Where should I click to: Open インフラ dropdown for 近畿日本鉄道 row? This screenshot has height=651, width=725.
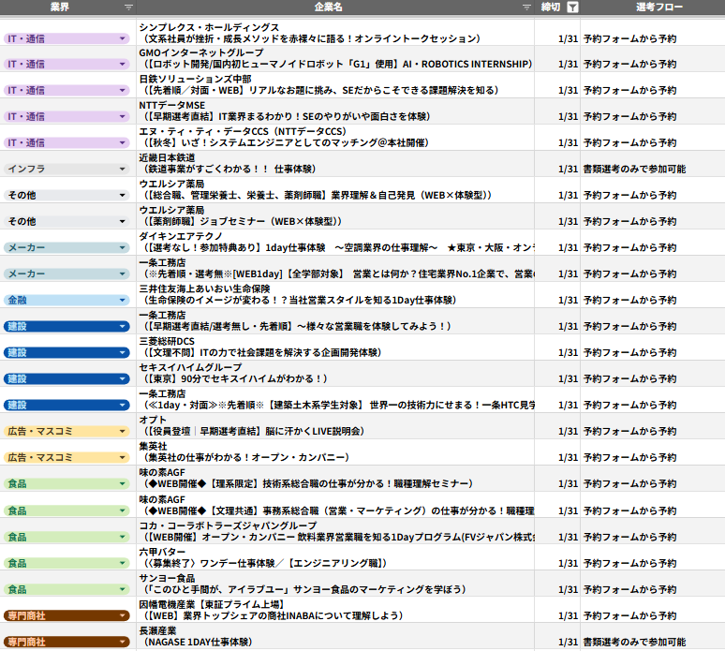[x=122, y=170]
